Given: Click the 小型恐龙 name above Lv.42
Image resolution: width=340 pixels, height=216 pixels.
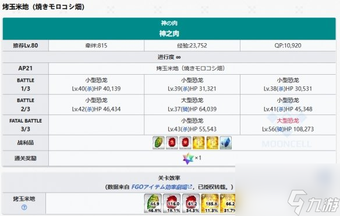Looking at the screenshot, I should coord(96,100).
